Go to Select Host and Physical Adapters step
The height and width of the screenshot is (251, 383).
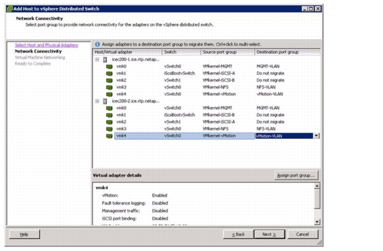(47, 45)
